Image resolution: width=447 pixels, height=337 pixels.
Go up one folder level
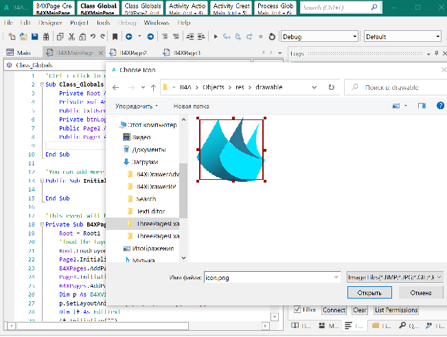152,87
